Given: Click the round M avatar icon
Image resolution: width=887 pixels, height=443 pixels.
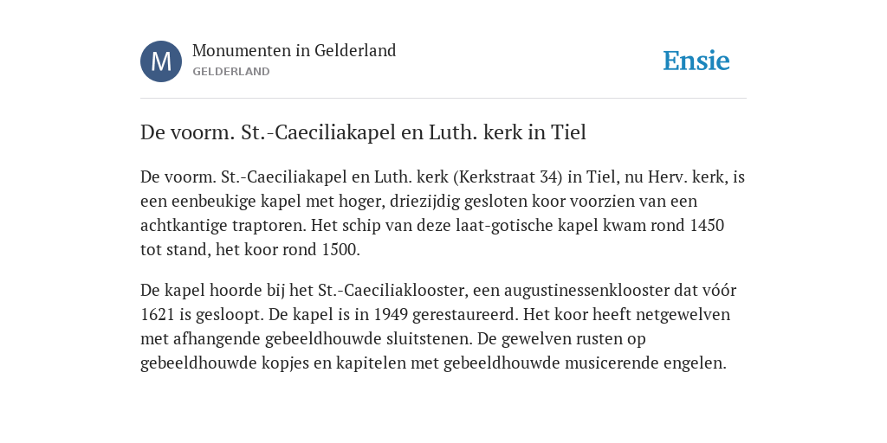Looking at the screenshot, I should point(161,61).
